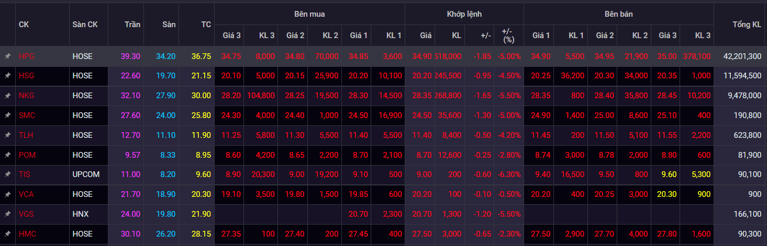The height and width of the screenshot is (246, 767).
Task: Click the TIS stock code
Action: pos(25,174)
